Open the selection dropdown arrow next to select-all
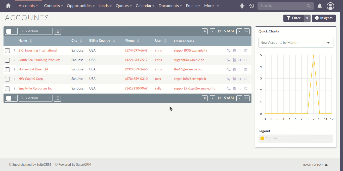Viewport: 343px width, 171px height. pos(14,31)
